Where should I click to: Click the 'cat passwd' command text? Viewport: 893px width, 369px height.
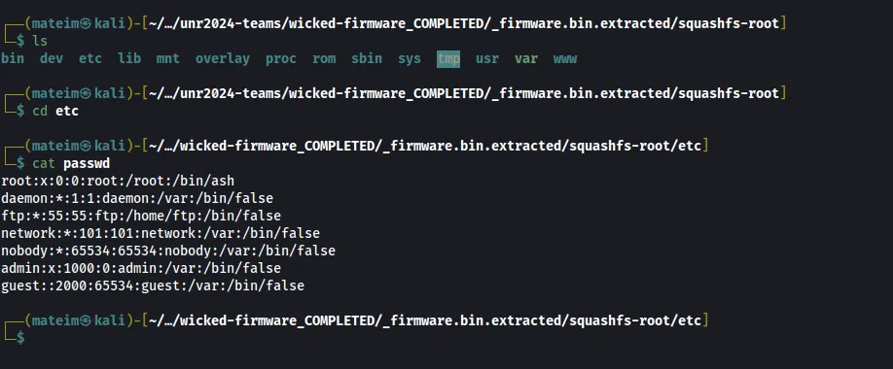click(71, 164)
